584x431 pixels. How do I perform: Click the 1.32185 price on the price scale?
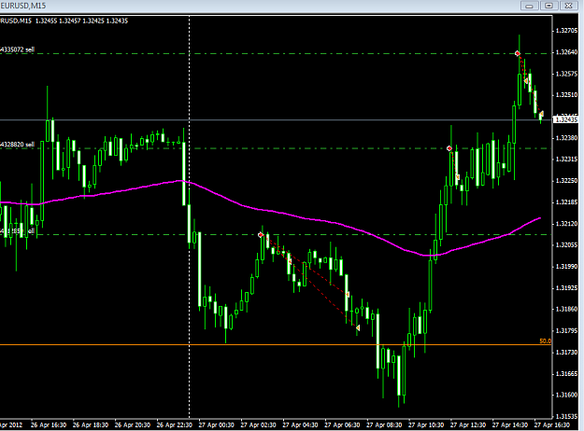pyautogui.click(x=566, y=202)
